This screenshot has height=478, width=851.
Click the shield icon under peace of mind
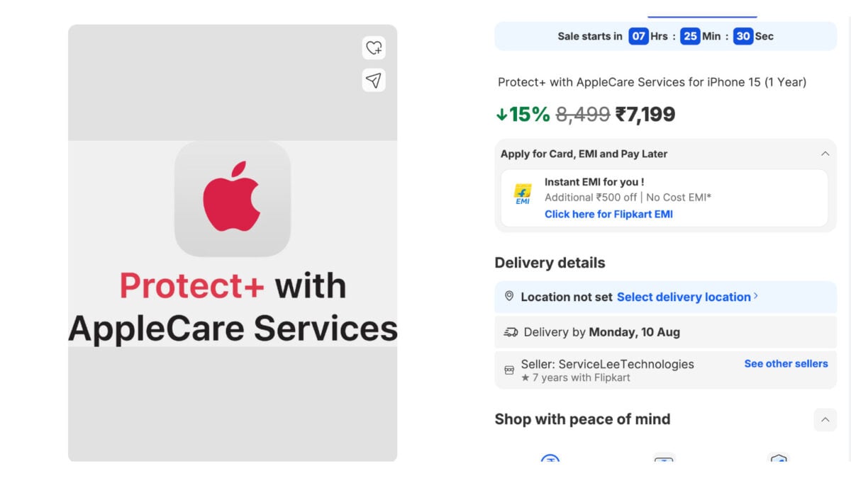[779, 460]
